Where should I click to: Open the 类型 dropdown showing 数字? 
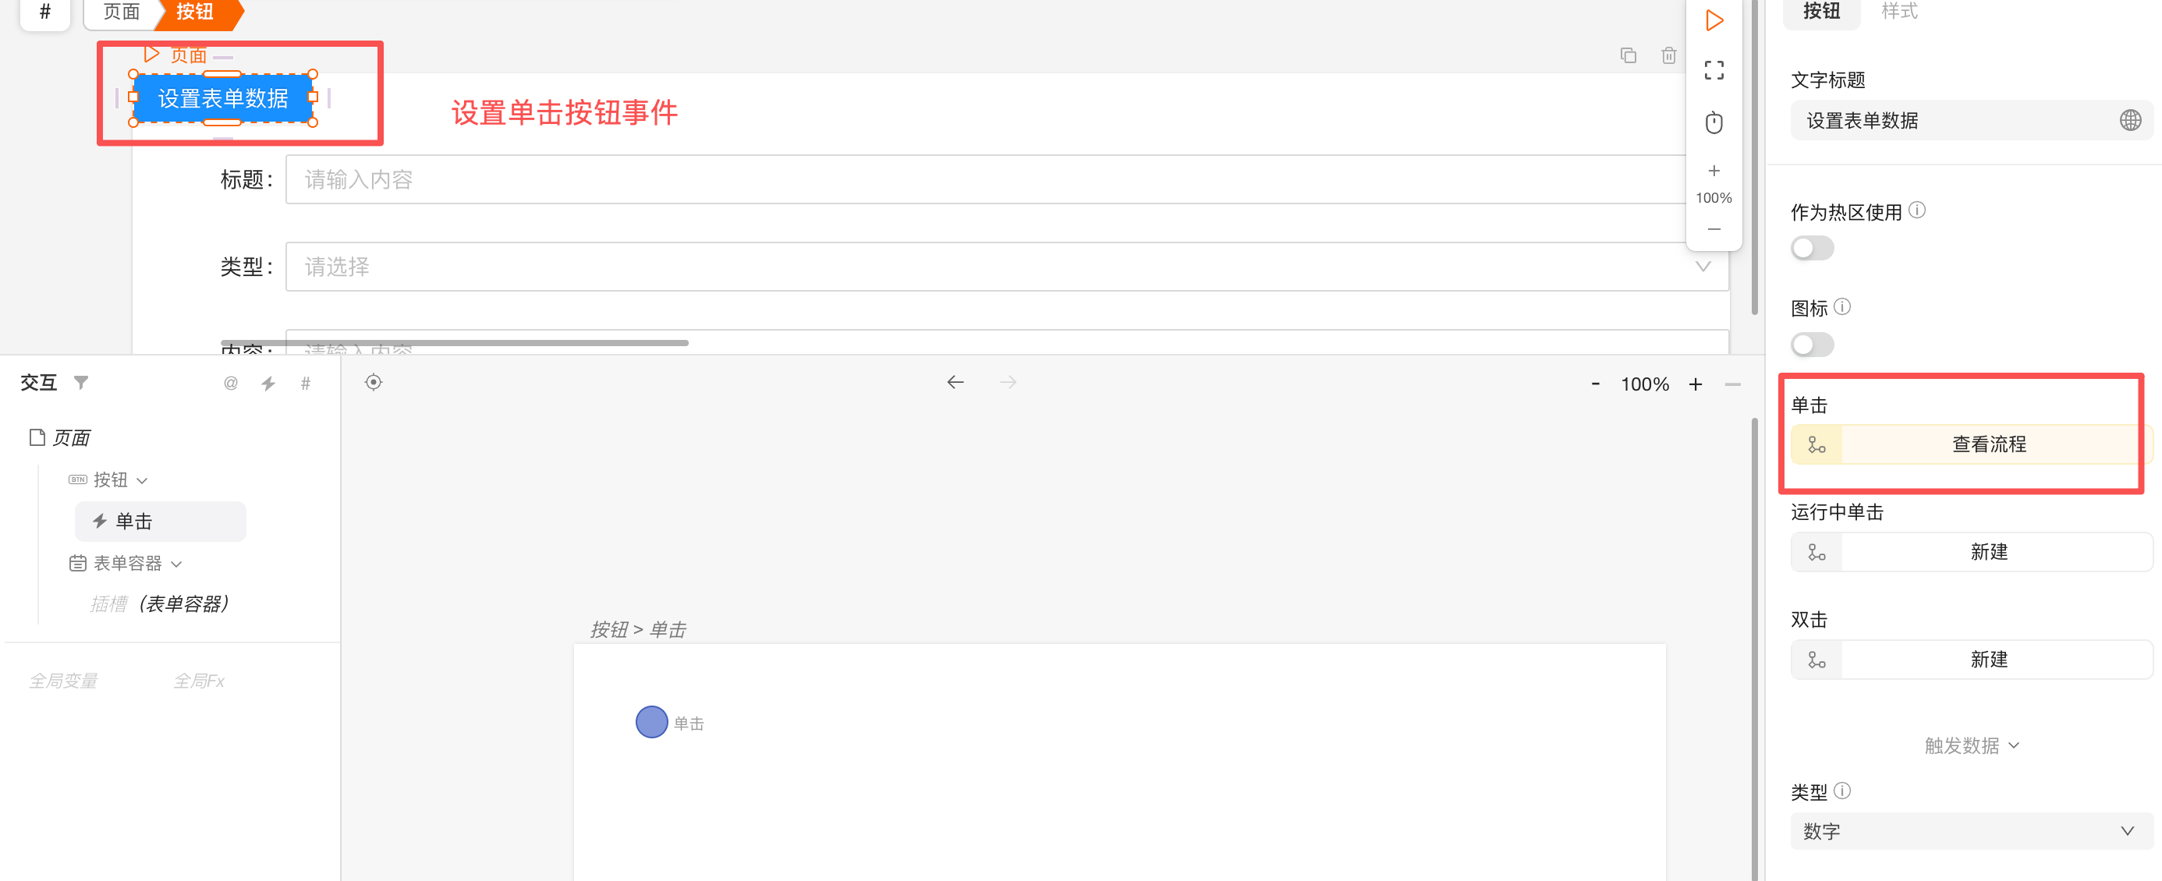click(x=1970, y=830)
